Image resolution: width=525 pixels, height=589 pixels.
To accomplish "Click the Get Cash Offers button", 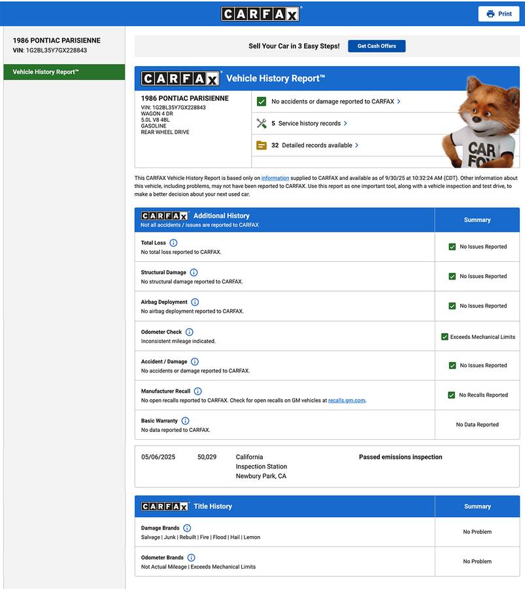I will 377,46.
